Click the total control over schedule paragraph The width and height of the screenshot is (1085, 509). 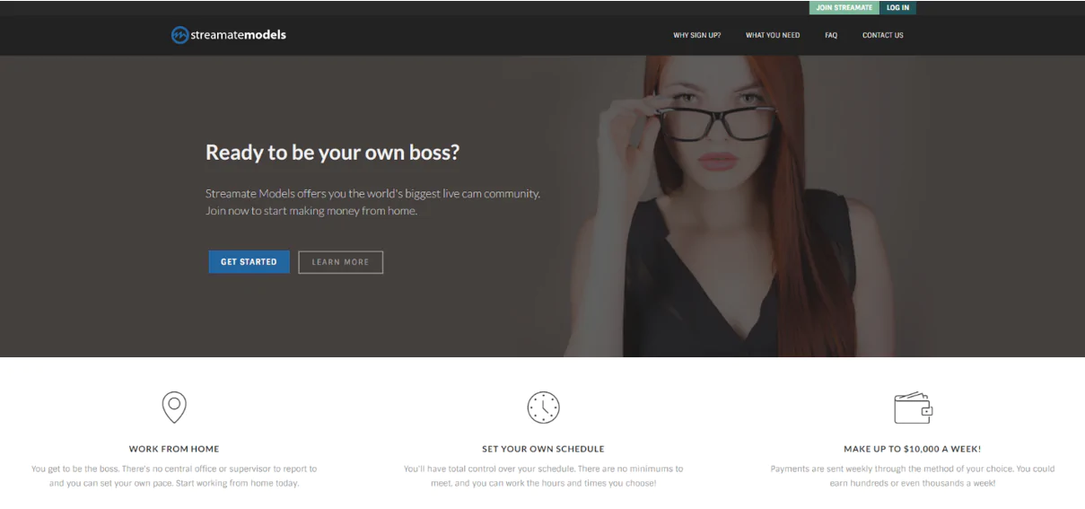[x=543, y=476]
